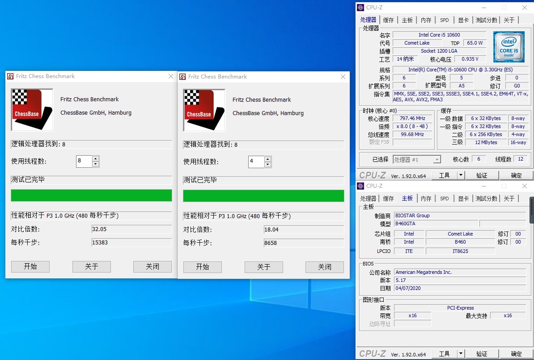Viewport: 534px width, 360px height.
Task: Click 关于 in the left Fritz window
Action: 92,267
